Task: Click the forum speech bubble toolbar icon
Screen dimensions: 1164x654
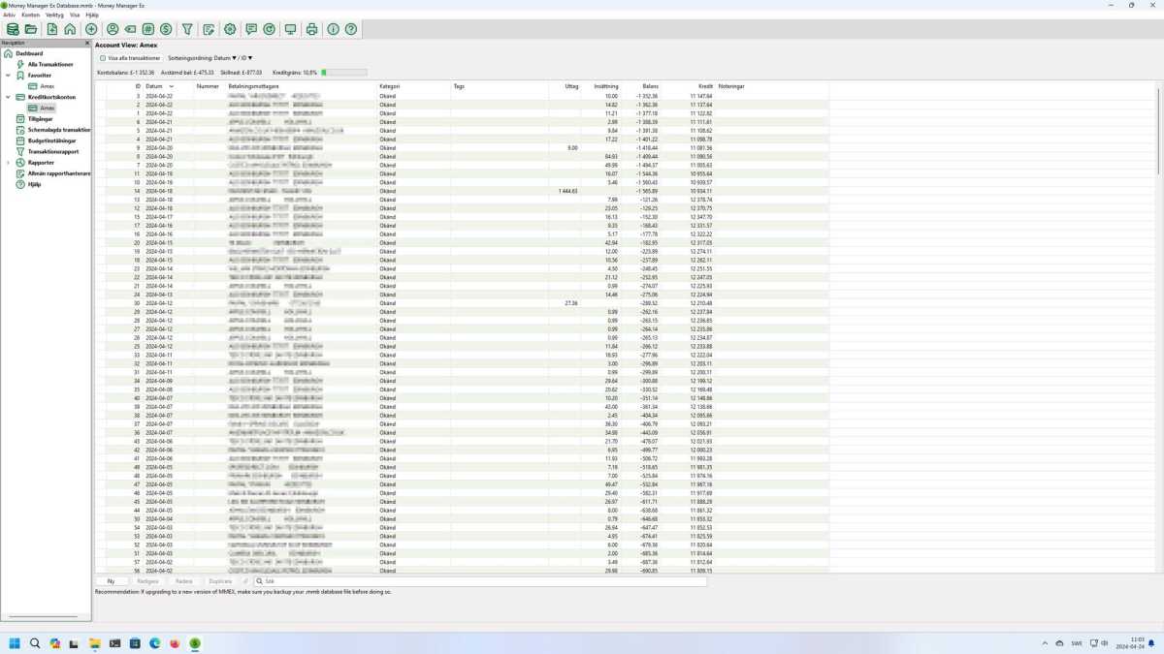Action: (250, 29)
